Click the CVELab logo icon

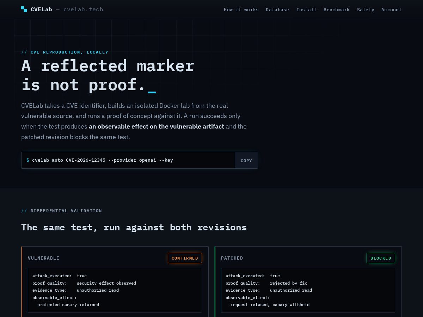(24, 9)
